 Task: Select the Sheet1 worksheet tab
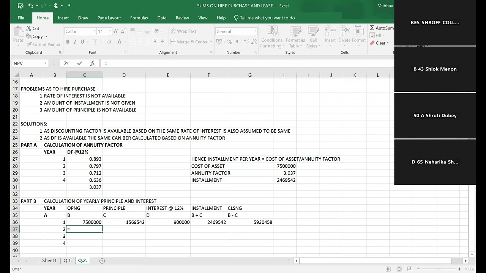coord(49,260)
